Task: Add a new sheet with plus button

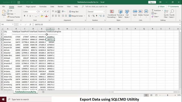Action: click(43, 92)
